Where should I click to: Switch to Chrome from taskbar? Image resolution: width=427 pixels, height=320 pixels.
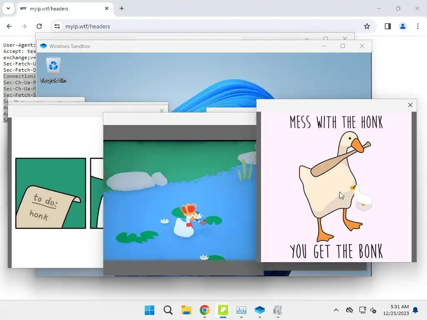click(x=204, y=310)
